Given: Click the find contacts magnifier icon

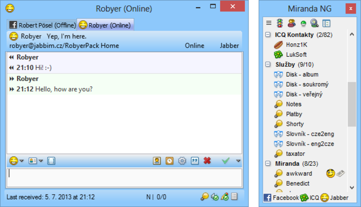Looking at the screenshot, I should tap(314, 23).
